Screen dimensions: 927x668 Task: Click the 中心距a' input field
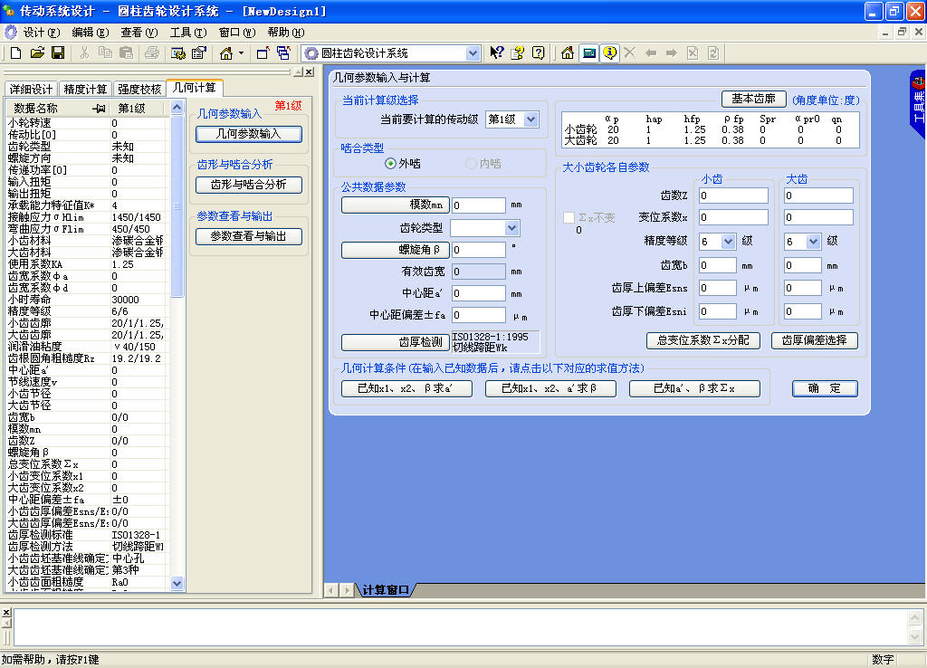click(478, 293)
